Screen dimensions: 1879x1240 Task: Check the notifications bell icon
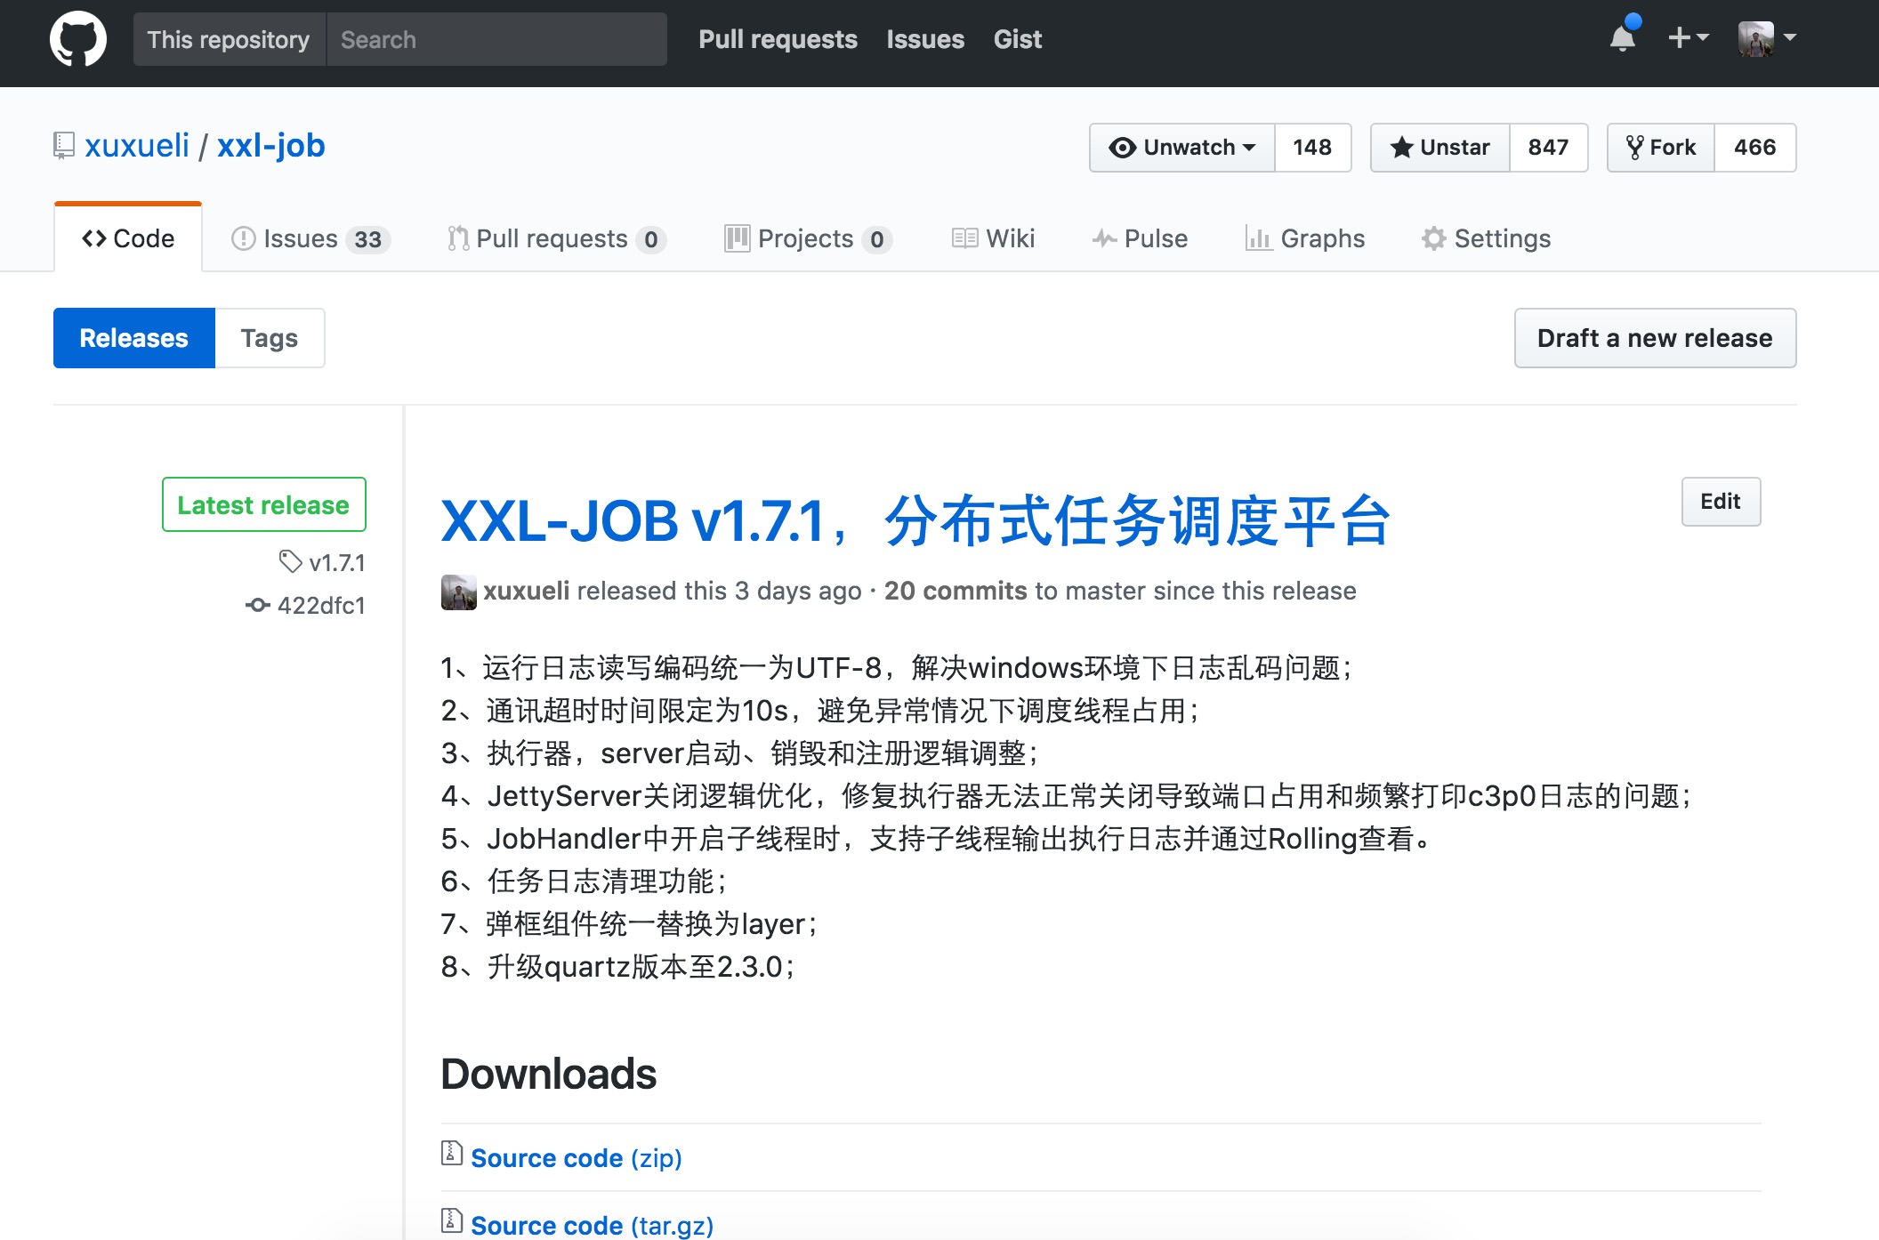[1623, 37]
